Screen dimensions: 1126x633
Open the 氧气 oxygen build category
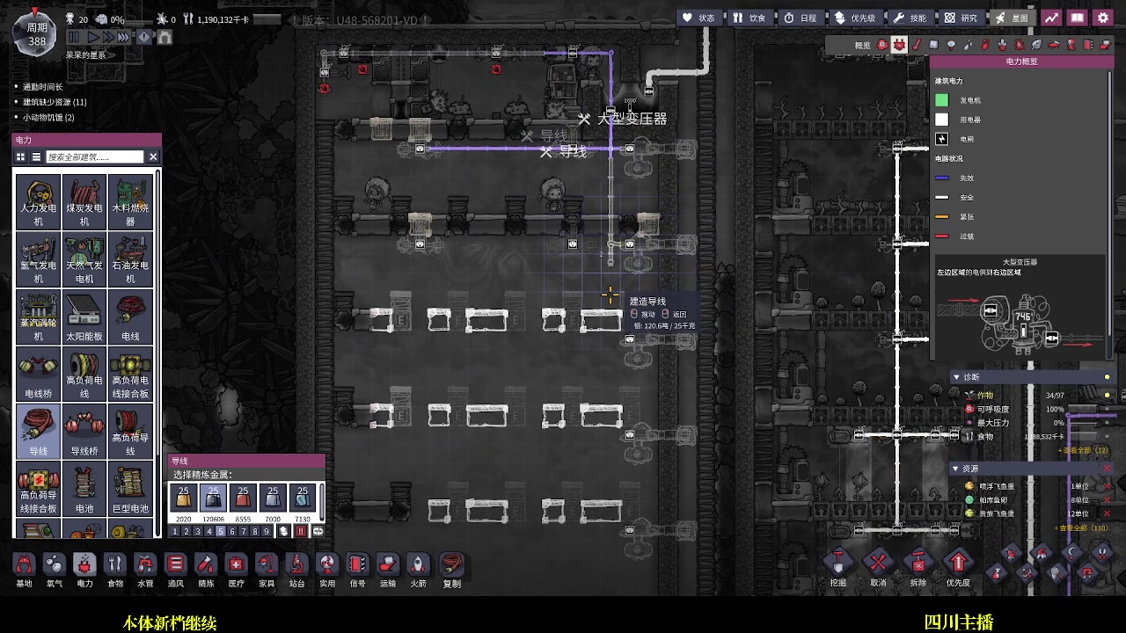point(55,570)
